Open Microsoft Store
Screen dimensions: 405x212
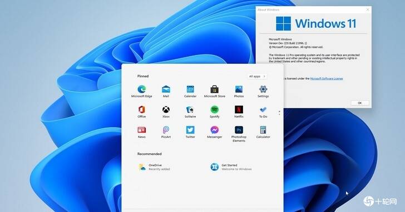(214, 92)
